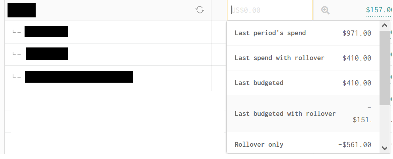Click the scrollbar track below the thumb
393x159 pixels.
(385, 124)
